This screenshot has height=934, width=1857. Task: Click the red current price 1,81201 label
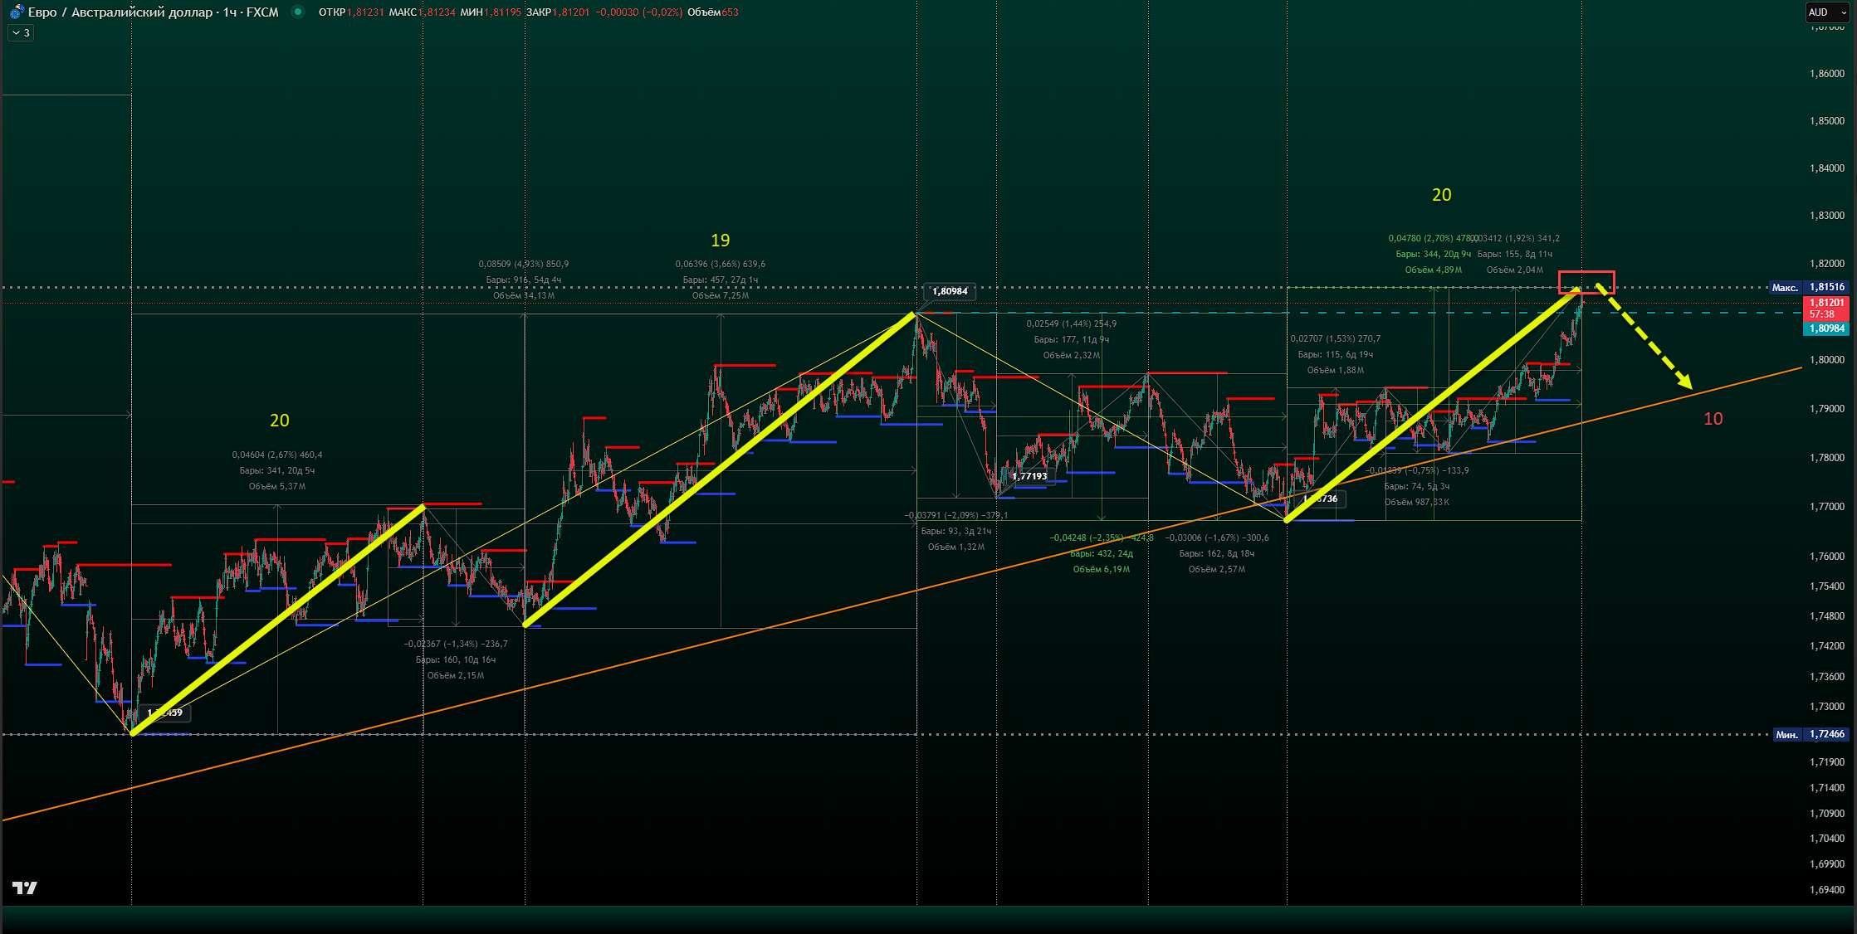[1826, 308]
